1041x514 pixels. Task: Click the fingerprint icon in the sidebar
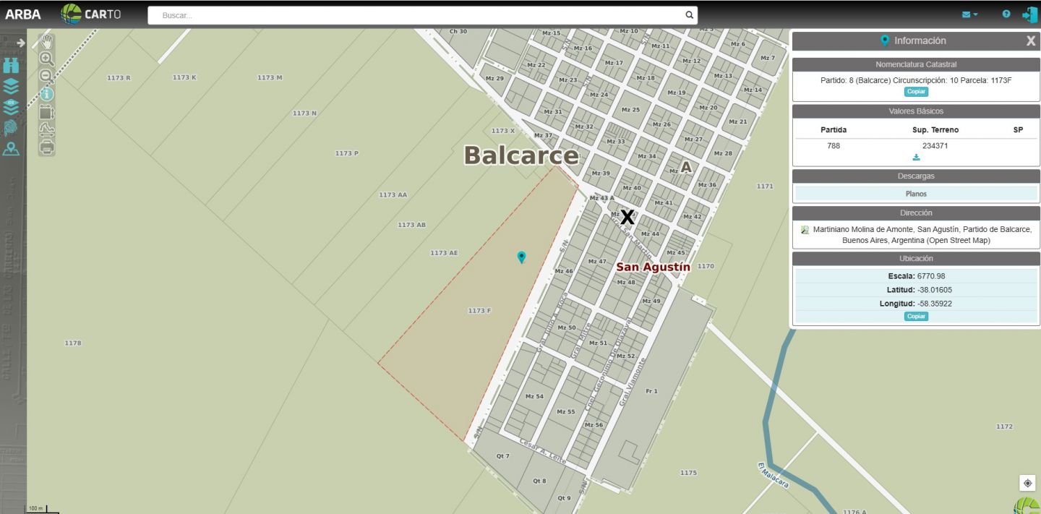point(11,128)
